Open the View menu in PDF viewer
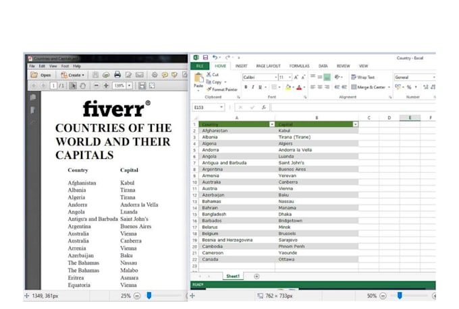Image resolution: width=459 pixels, height=309 pixels. [53, 66]
